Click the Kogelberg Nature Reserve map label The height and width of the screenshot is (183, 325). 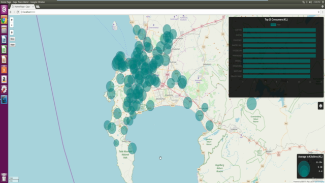point(220,168)
